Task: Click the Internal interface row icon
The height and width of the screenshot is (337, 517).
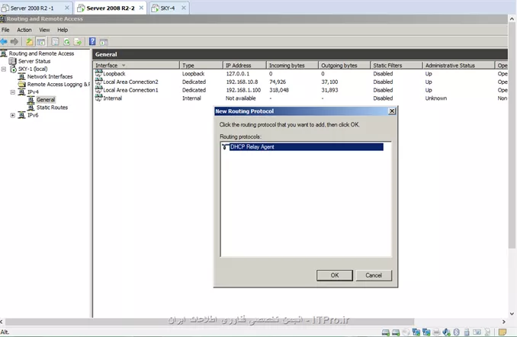Action: (x=98, y=98)
